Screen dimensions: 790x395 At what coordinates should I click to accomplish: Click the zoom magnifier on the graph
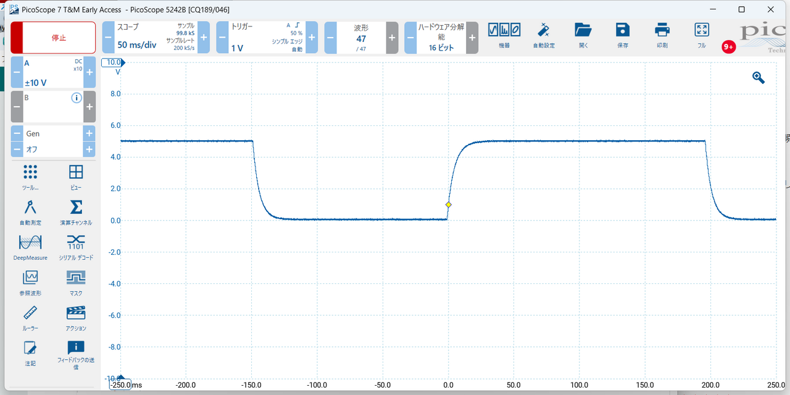click(759, 78)
